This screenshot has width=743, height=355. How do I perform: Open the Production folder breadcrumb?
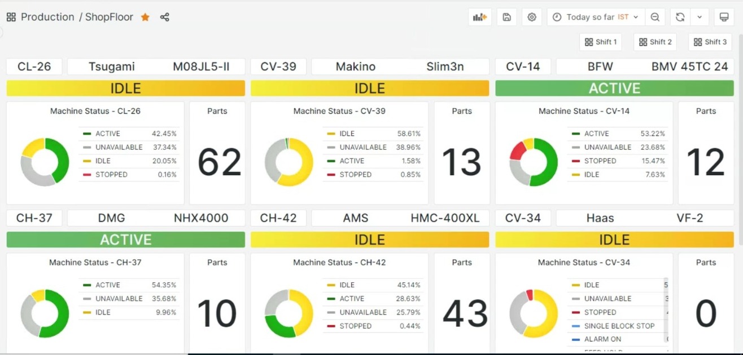pyautogui.click(x=47, y=17)
